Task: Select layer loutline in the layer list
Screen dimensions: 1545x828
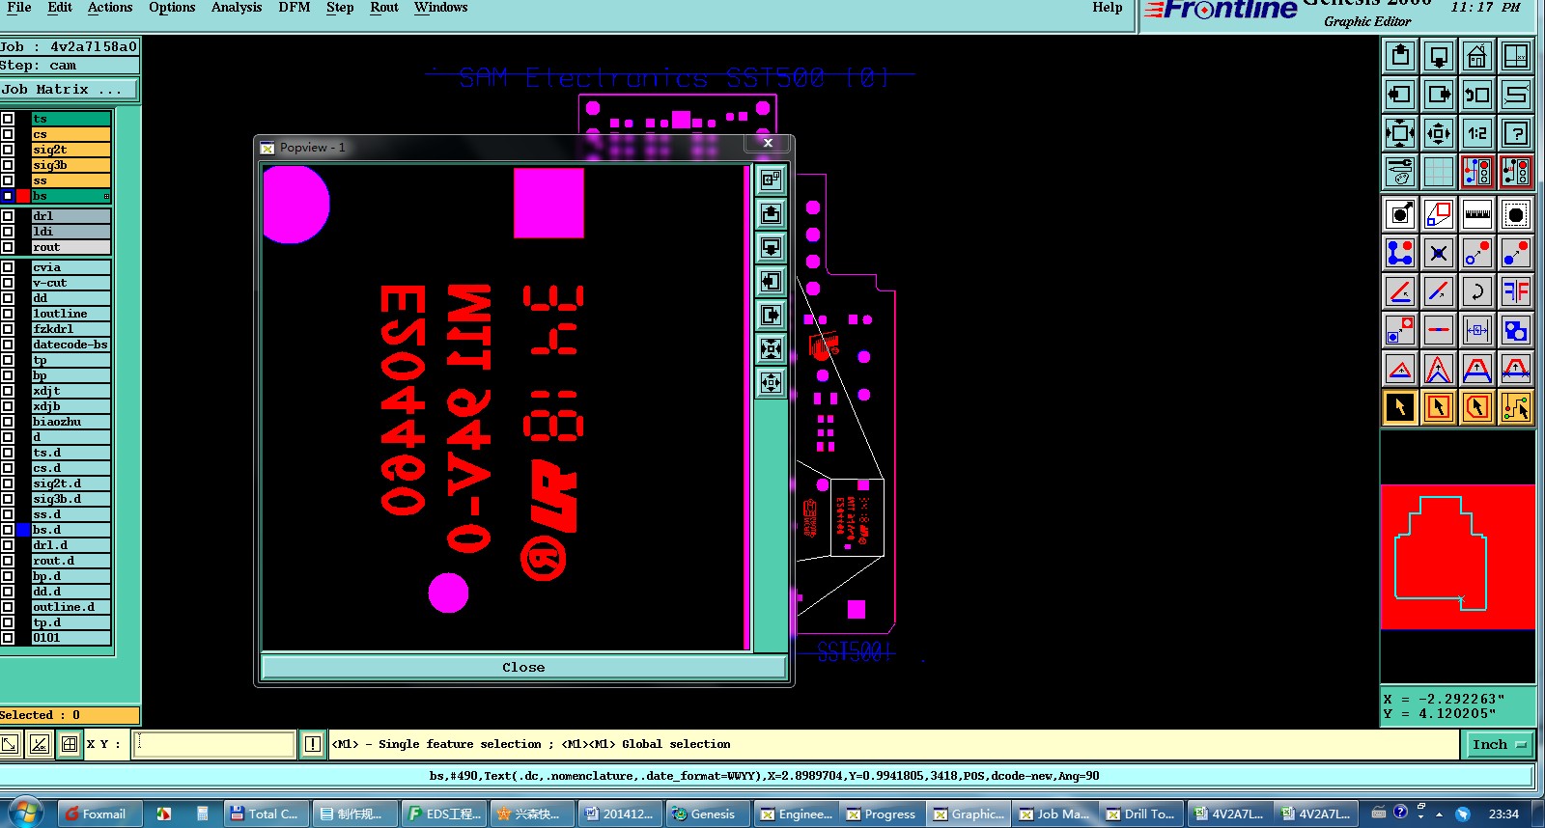Action: (x=70, y=314)
